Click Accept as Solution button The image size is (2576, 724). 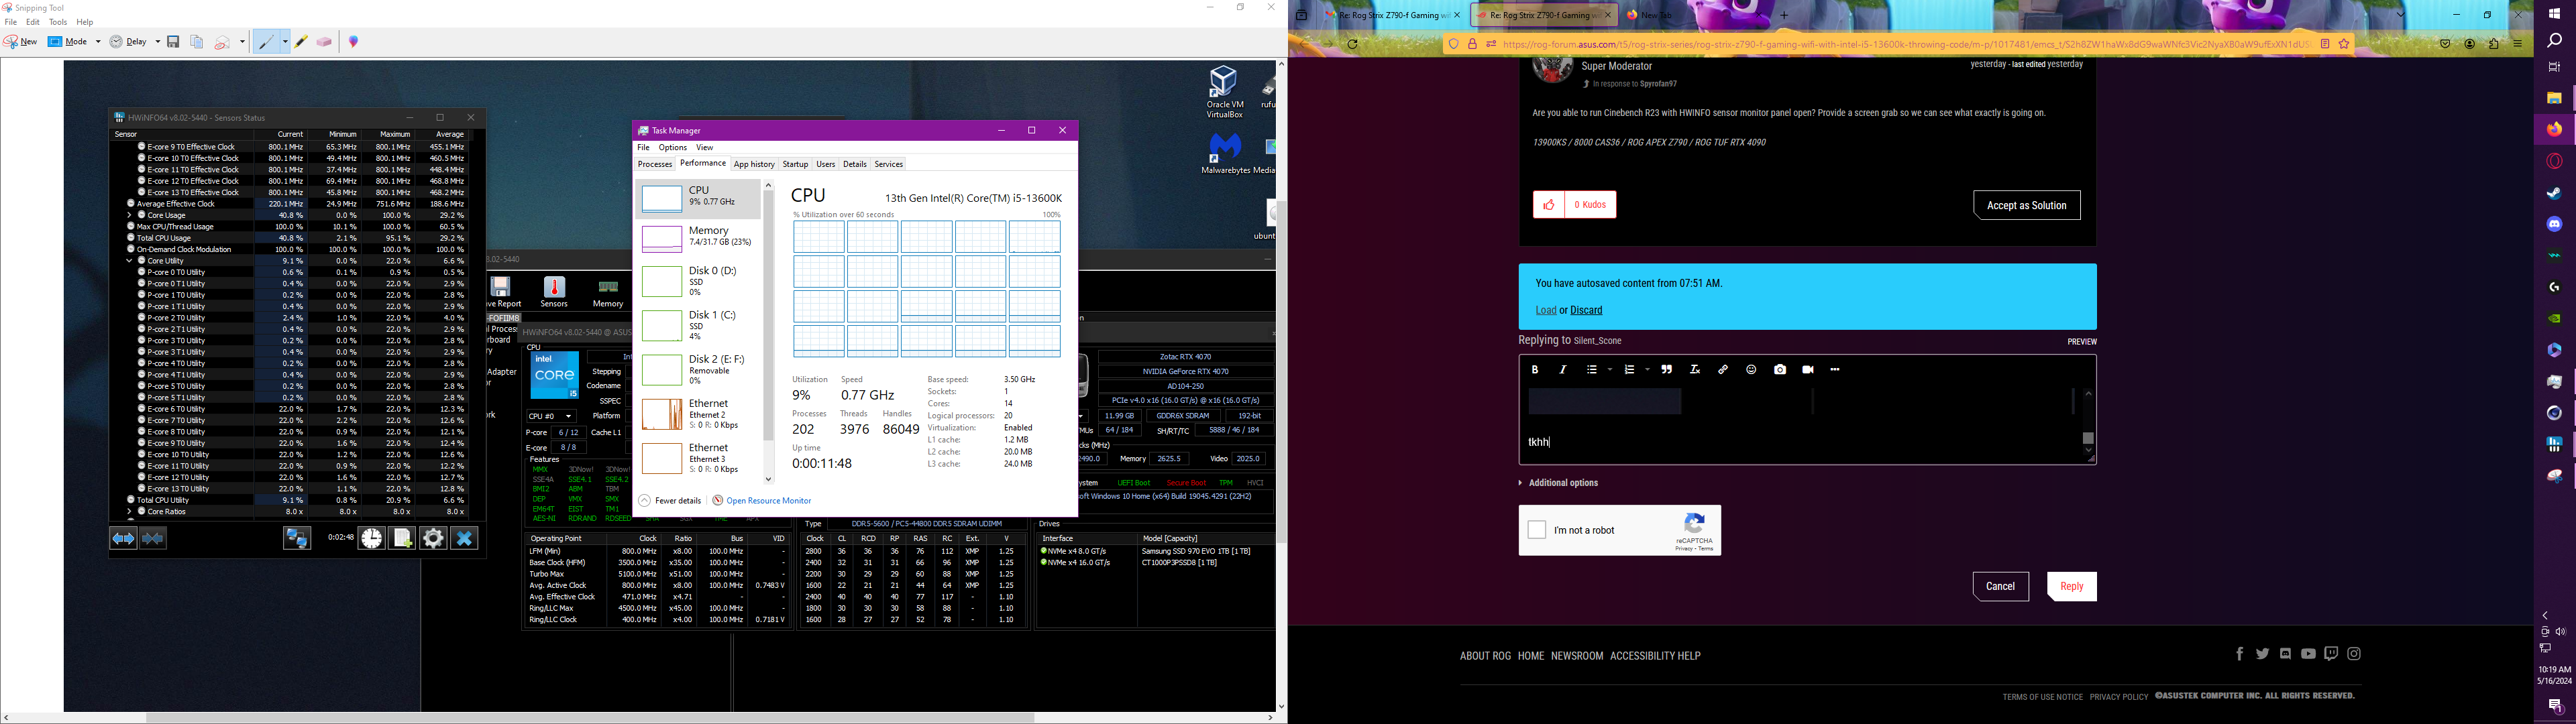2026,205
